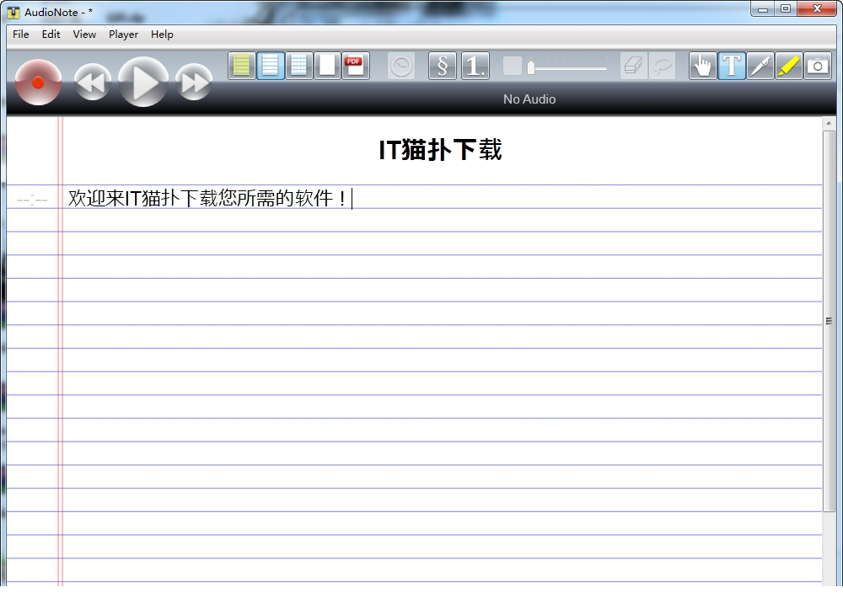
Task: Close the AudioNote window
Action: tap(817, 9)
